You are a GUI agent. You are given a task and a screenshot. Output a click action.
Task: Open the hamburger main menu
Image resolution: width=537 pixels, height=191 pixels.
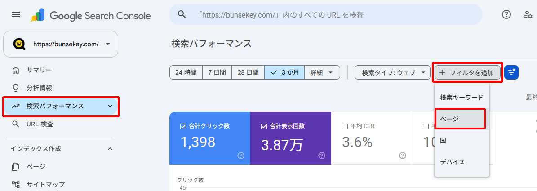(x=16, y=15)
